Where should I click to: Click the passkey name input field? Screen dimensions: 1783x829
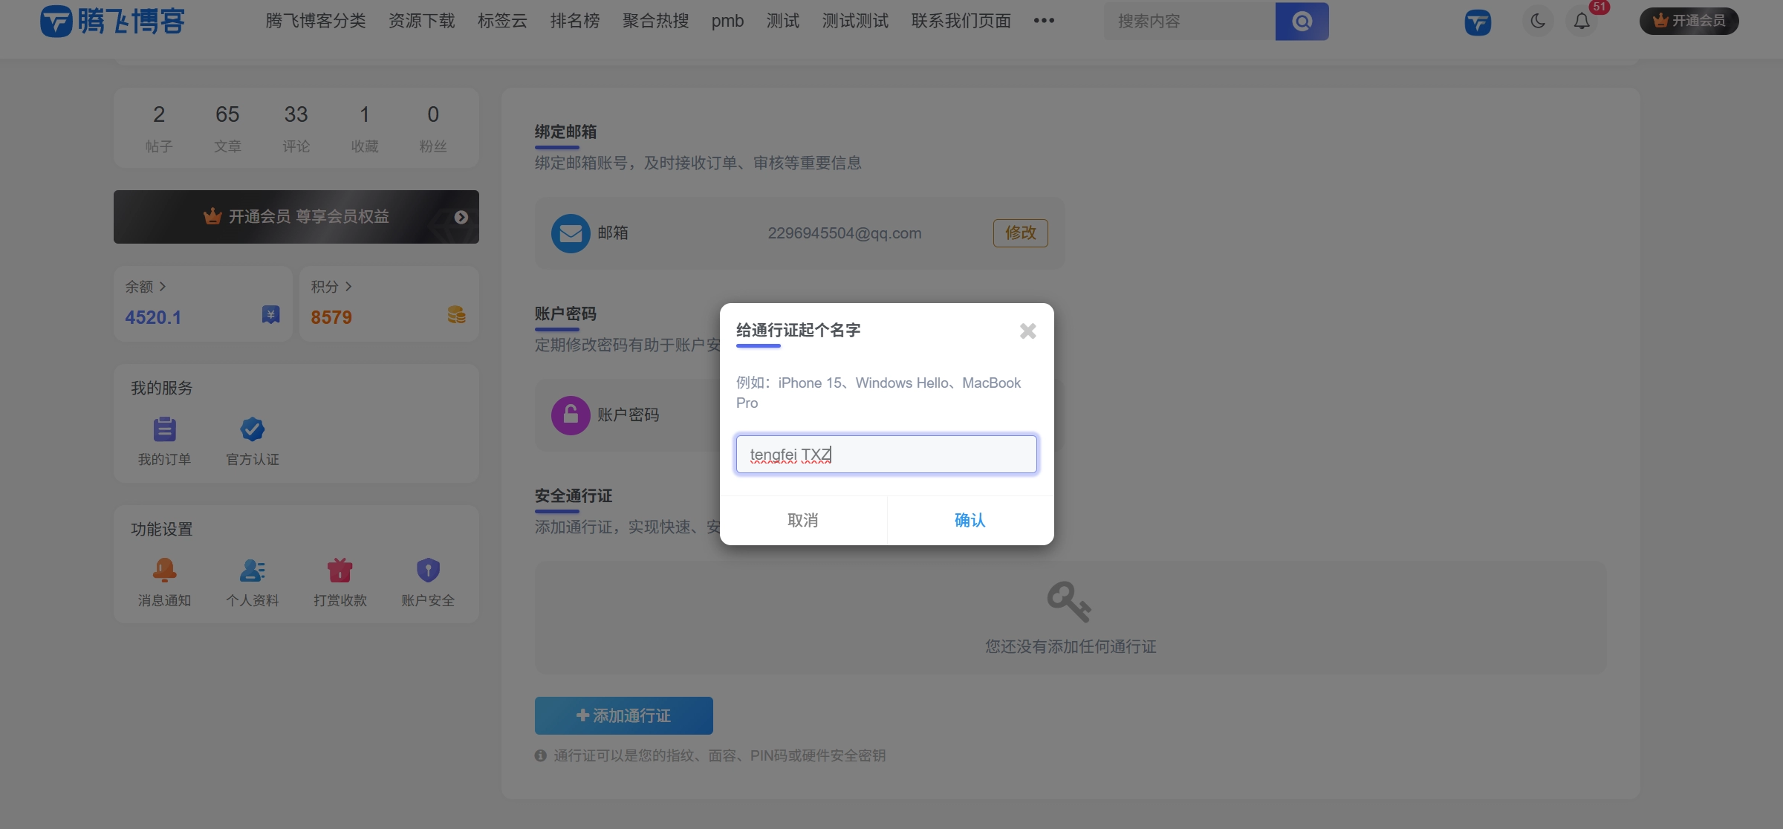886,454
